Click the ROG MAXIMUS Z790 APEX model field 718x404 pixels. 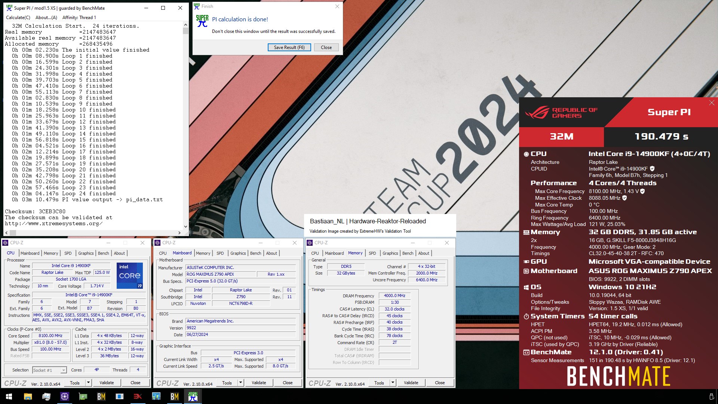coord(221,275)
